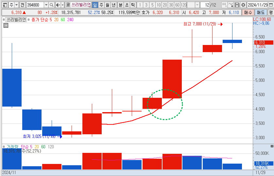Viewport: 274px width, 176px height.
Task: Select the 30 interval button
Action: (171, 5)
